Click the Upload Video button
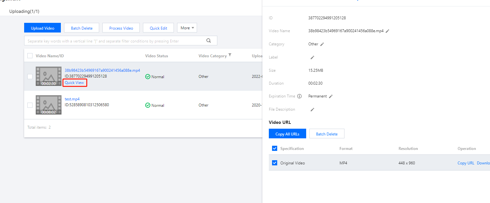490x203 pixels. (x=42, y=28)
